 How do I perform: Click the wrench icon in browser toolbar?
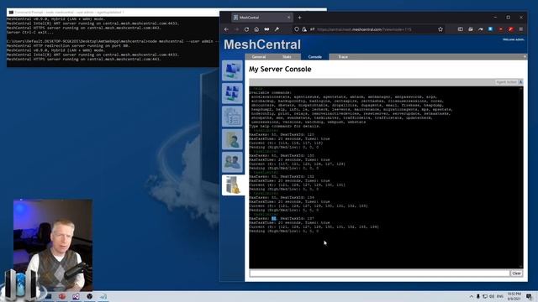pyautogui.click(x=277, y=29)
